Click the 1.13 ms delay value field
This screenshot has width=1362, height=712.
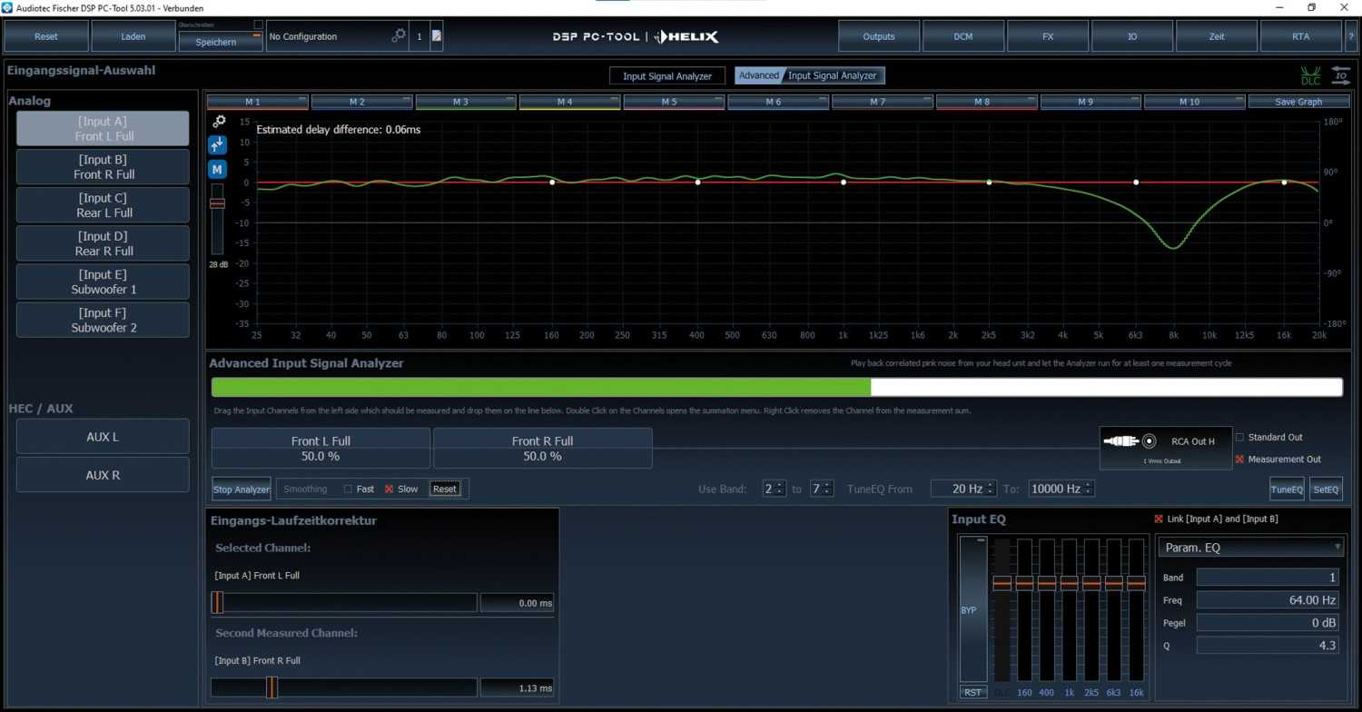pos(517,687)
